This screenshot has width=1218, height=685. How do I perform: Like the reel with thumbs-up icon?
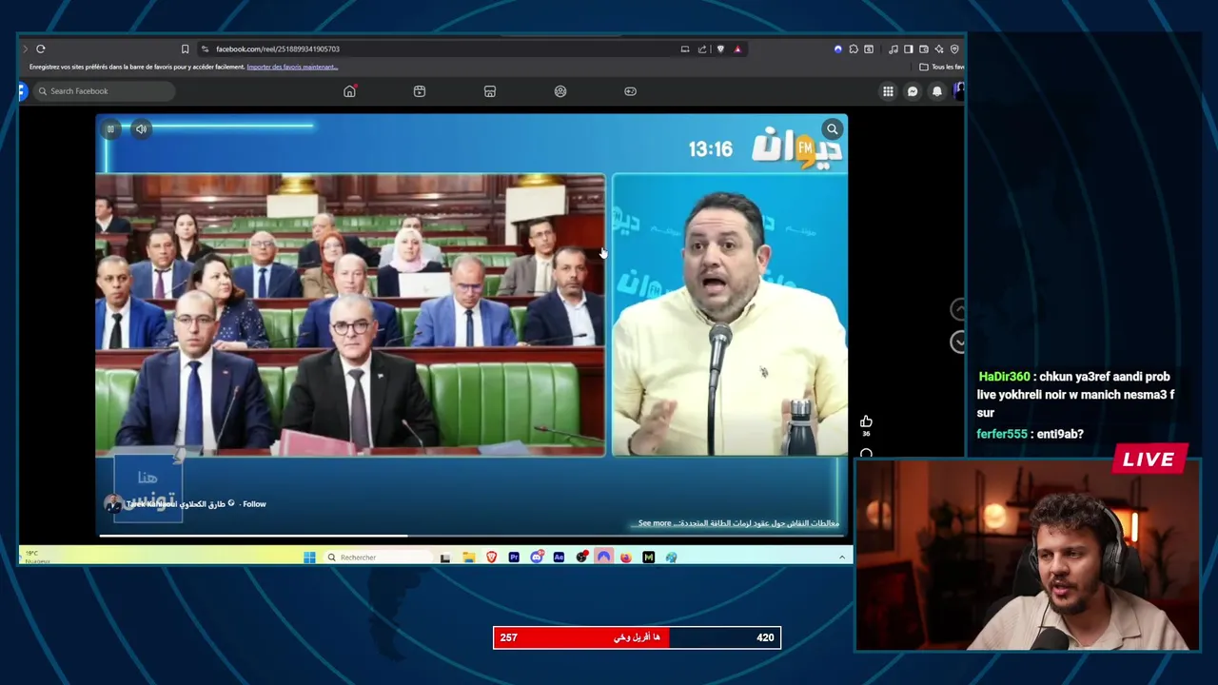(x=866, y=421)
